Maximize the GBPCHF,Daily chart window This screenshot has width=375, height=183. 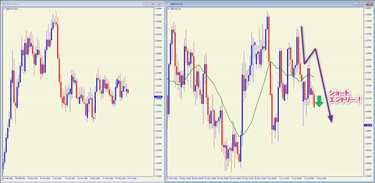153,4
